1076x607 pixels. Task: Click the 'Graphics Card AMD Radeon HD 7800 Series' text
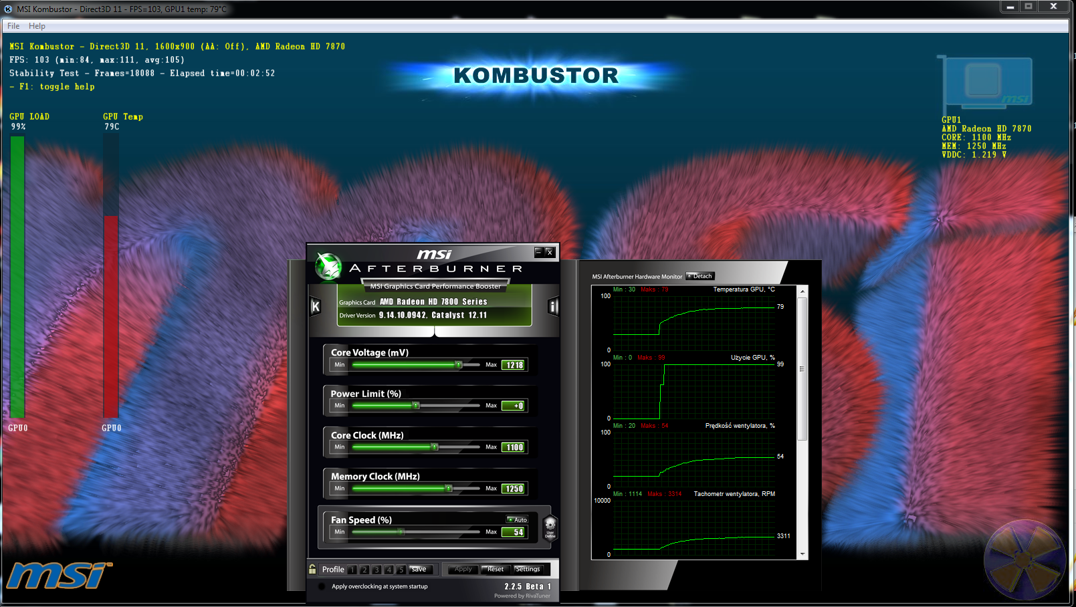[x=413, y=302]
